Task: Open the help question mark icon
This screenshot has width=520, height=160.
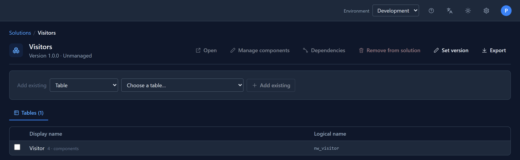Action: click(431, 11)
